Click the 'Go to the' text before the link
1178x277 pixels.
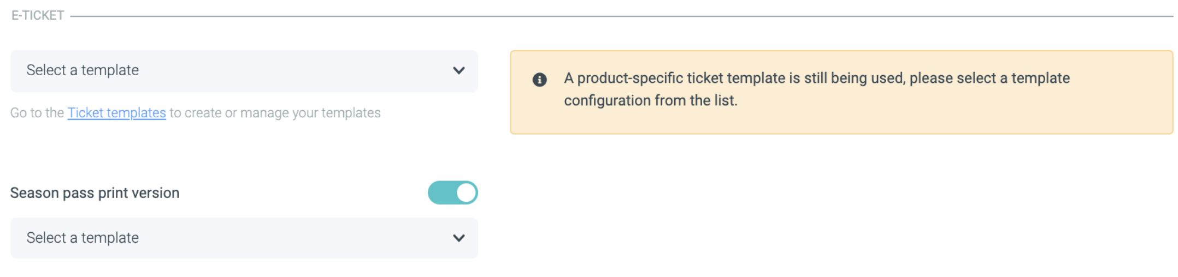37,113
